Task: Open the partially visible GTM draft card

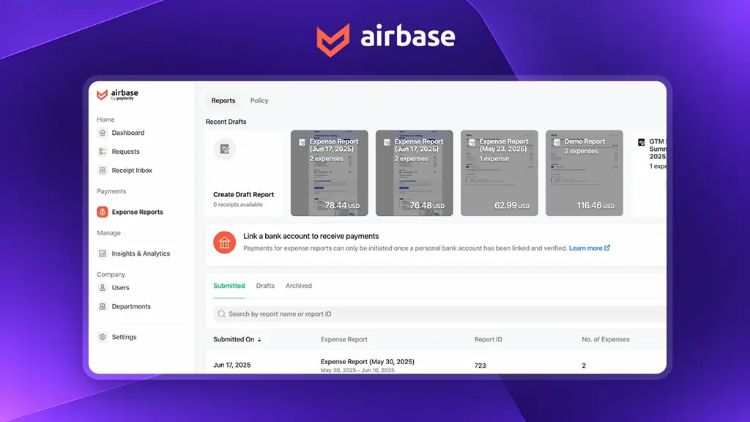Action: (649, 173)
